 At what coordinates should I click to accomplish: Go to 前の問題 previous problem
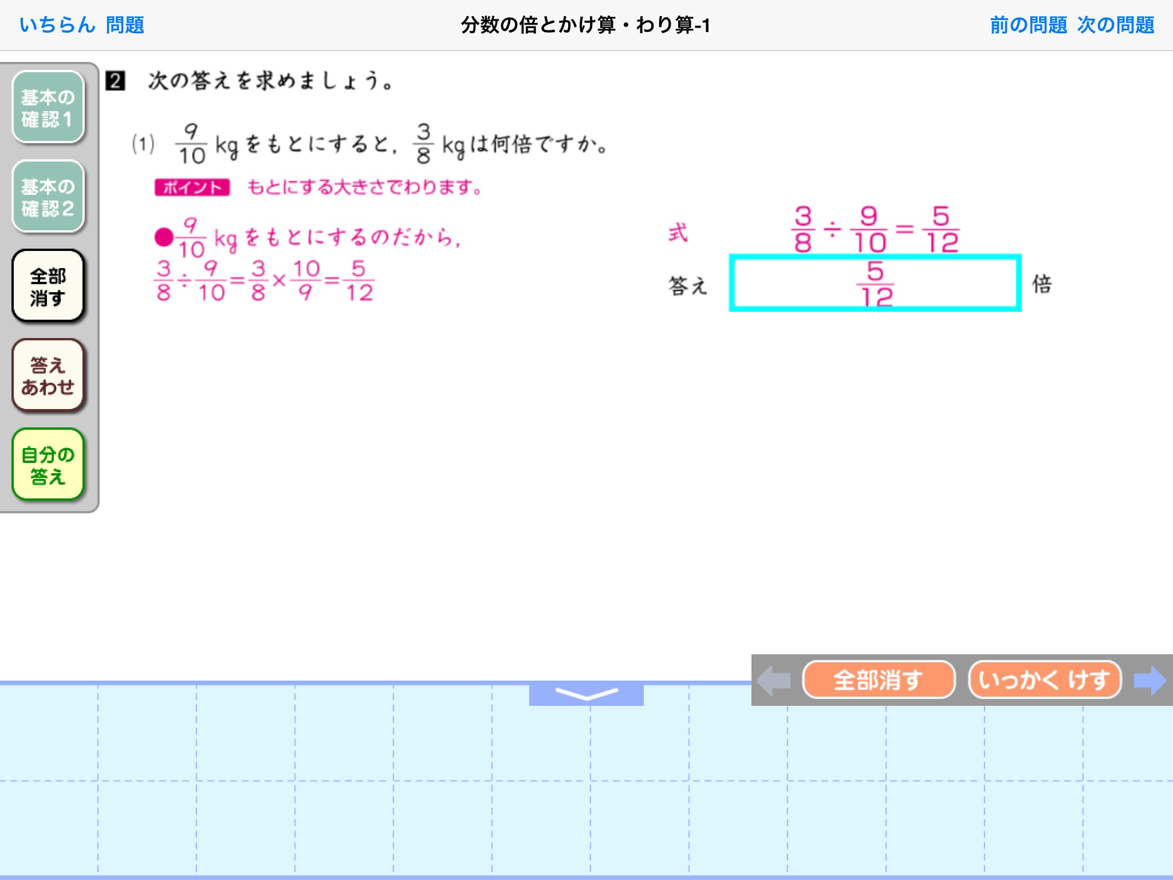(1029, 25)
